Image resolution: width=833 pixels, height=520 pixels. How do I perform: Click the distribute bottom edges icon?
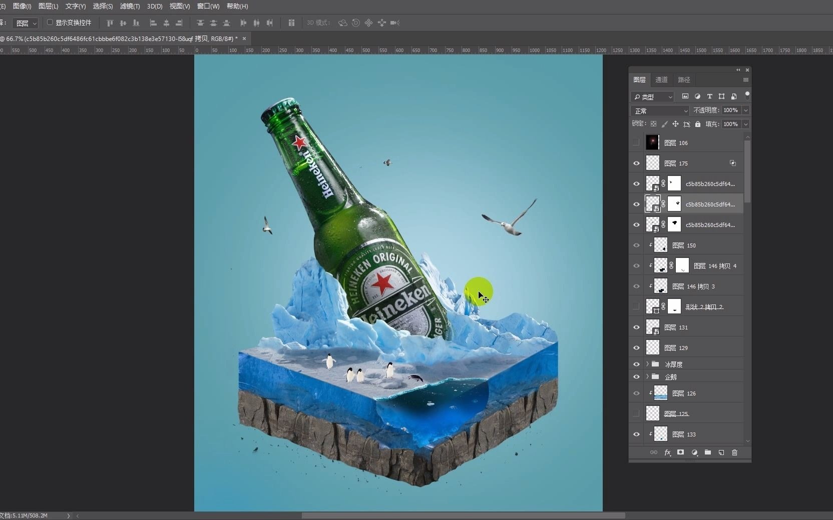[226, 22]
